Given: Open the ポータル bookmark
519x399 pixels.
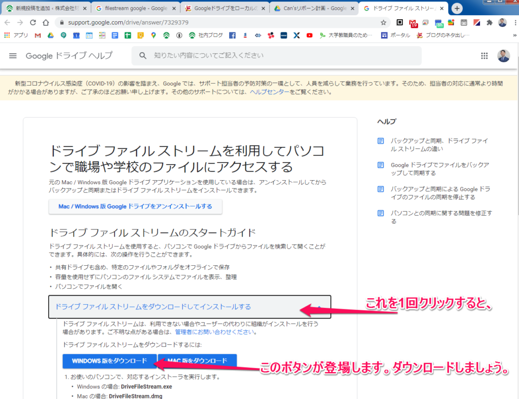Looking at the screenshot, I should 395,35.
